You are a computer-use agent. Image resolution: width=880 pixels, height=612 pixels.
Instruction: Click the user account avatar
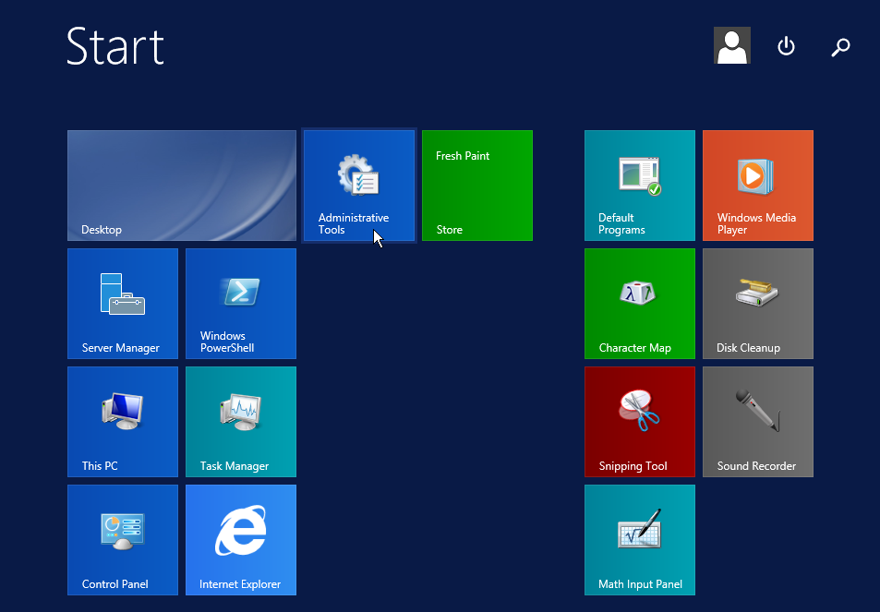click(x=731, y=45)
